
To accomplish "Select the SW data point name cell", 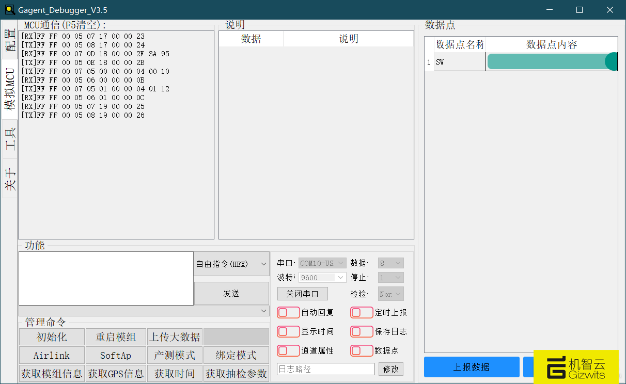I will [x=460, y=62].
